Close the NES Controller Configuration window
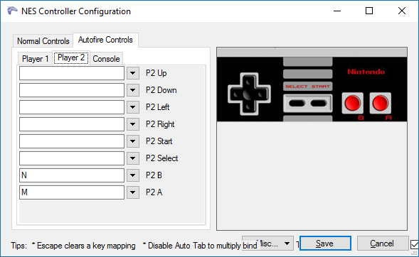The width and height of the screenshot is (419, 257). pos(402,11)
